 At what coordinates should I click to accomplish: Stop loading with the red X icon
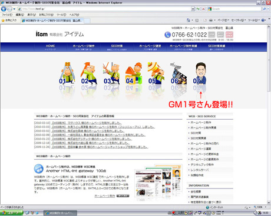pyautogui.click(x=203, y=9)
